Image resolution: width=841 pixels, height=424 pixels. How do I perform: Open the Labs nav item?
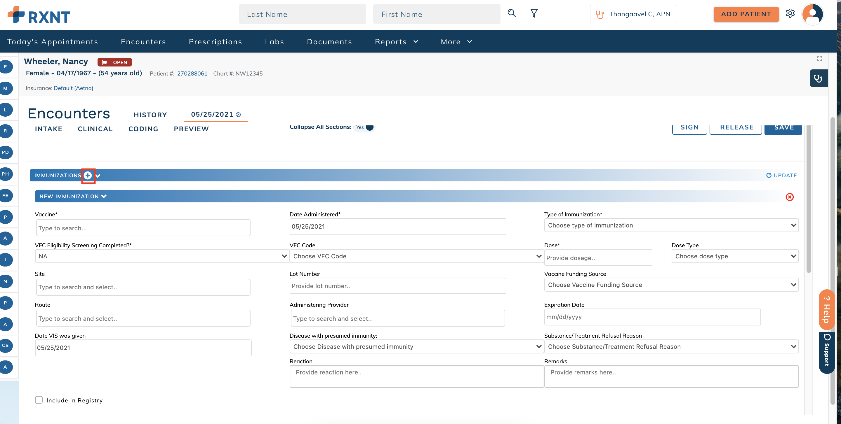click(x=274, y=42)
